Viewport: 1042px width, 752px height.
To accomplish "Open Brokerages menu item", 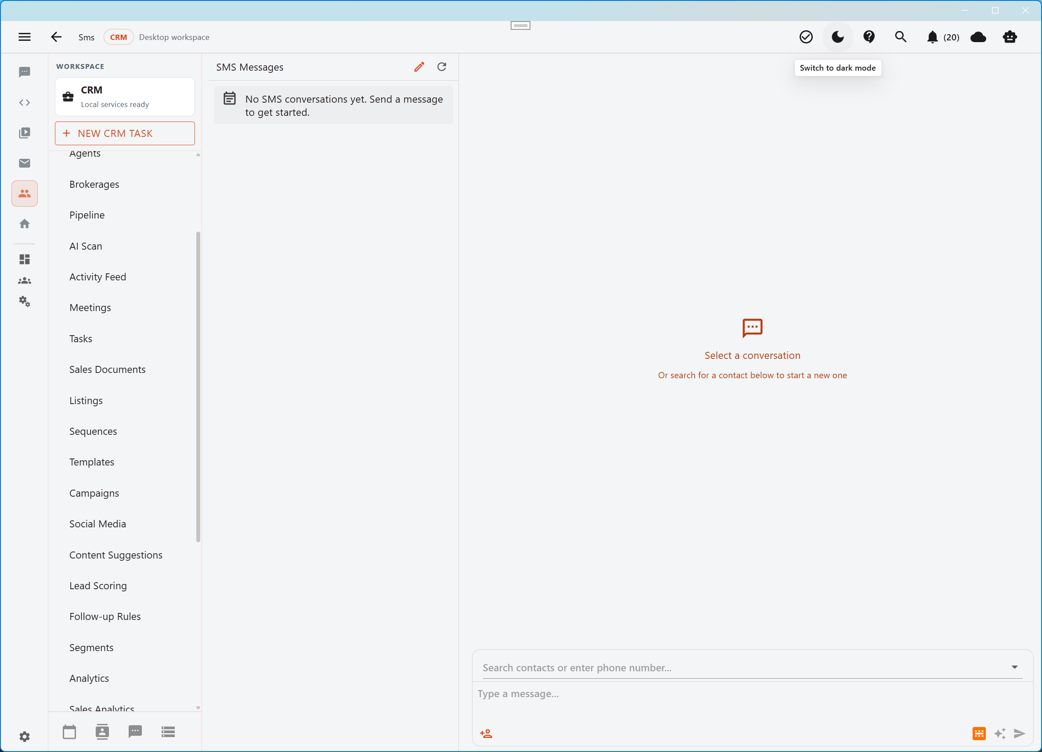I will (x=94, y=185).
